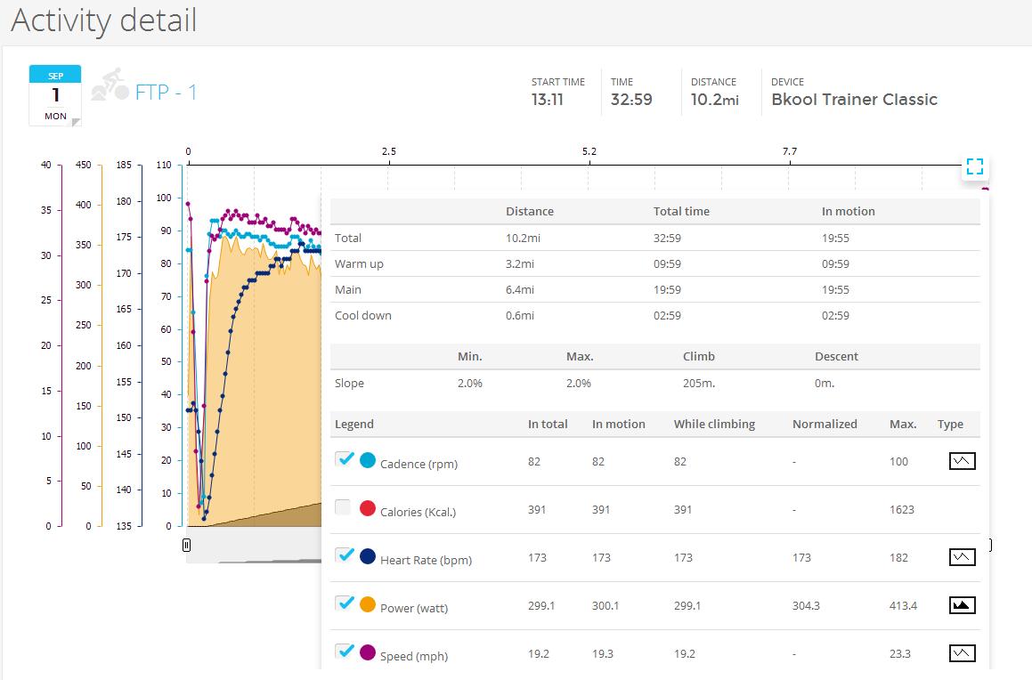Select device name Bkool Trainer Classic
The image size is (1032, 680).
pyautogui.click(x=854, y=100)
